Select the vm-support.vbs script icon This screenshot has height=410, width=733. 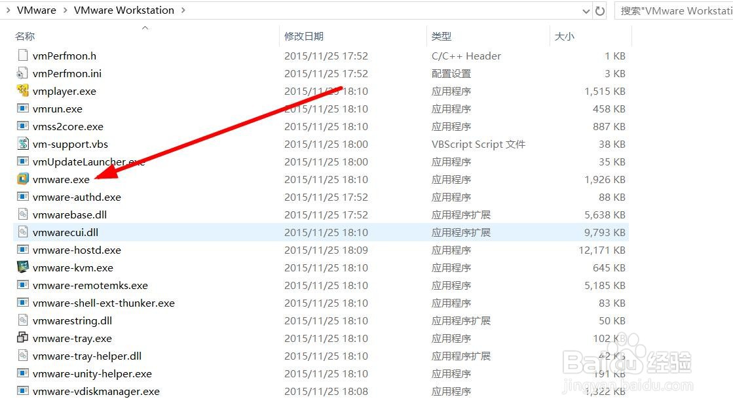(x=22, y=144)
